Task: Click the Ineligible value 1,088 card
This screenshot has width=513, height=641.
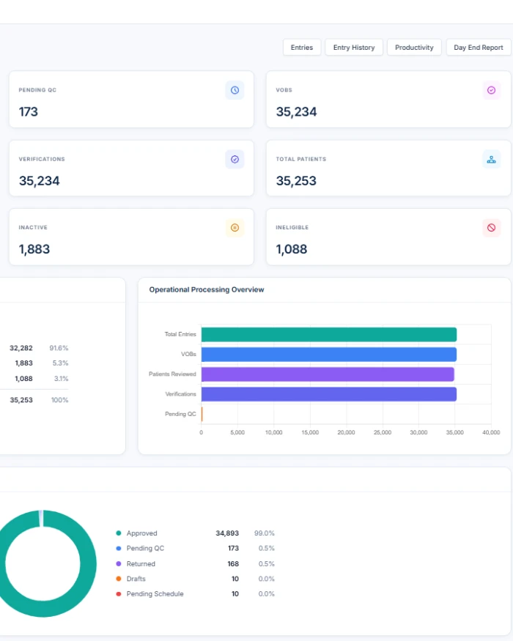Action: 388,237
